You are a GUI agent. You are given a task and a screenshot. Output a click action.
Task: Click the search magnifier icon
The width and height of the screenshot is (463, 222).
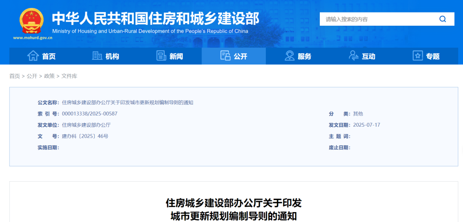click(x=442, y=19)
